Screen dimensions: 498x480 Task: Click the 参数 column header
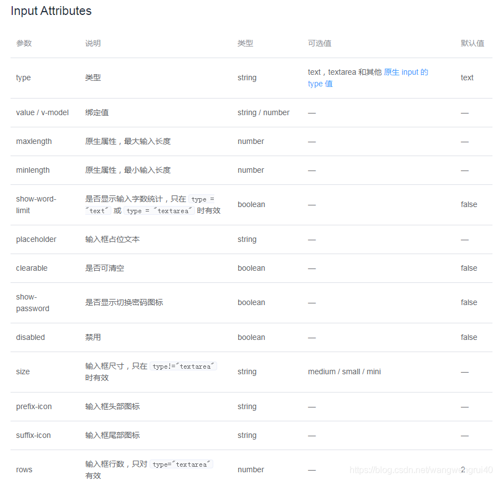24,43
